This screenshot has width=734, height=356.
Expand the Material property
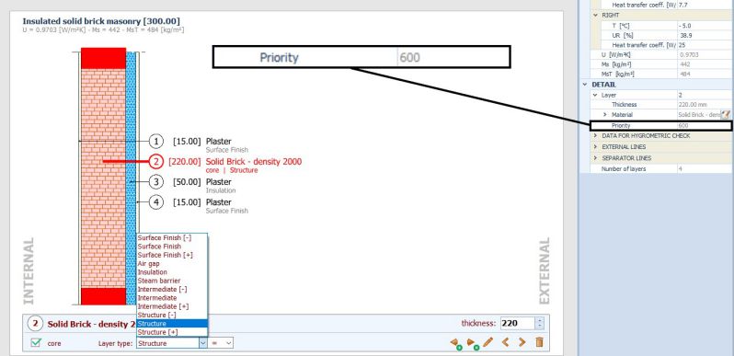[605, 115]
